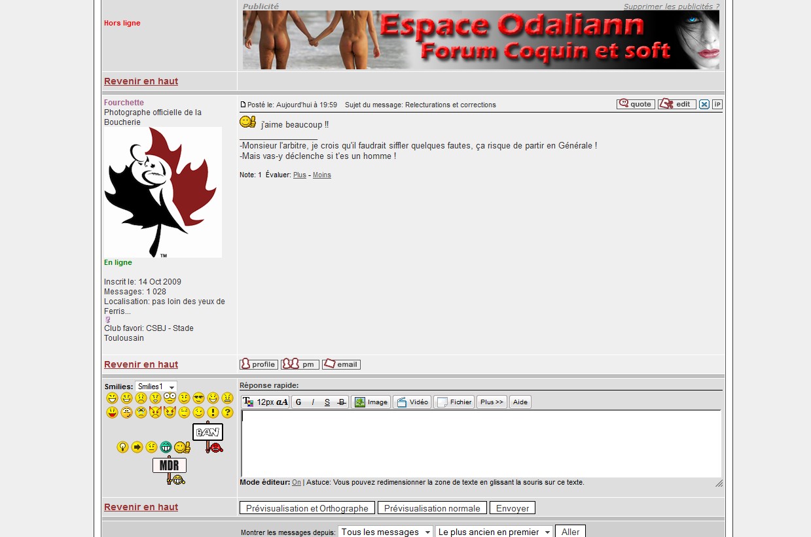Click the Aller button
The image size is (811, 537).
tap(570, 532)
